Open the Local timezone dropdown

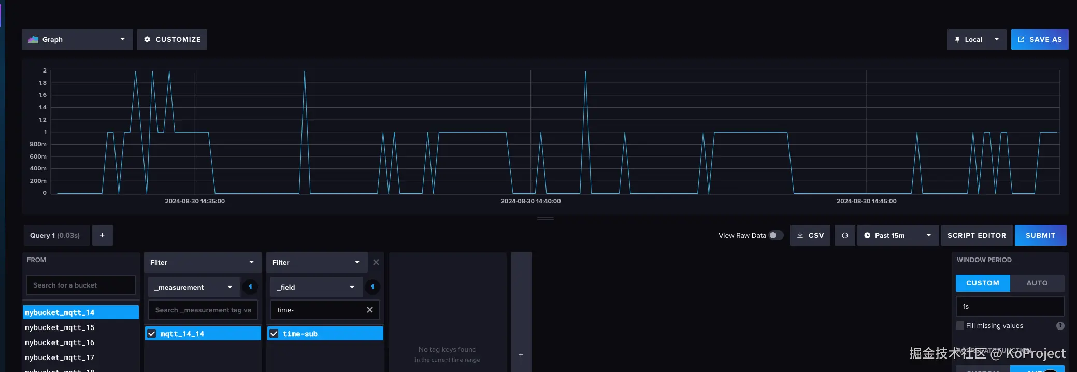pyautogui.click(x=977, y=39)
